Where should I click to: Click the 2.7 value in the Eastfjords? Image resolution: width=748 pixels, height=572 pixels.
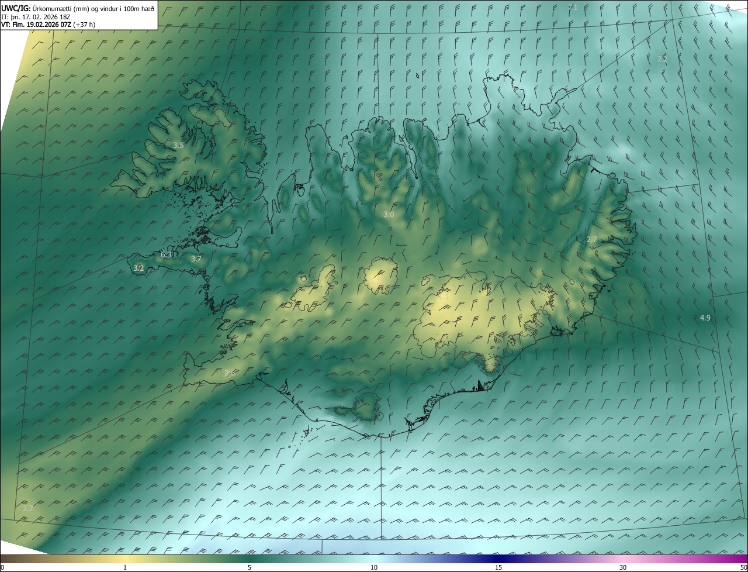[592, 240]
